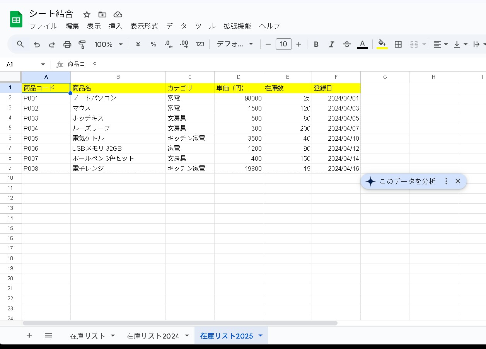
Task: Click the Undo icon
Action: tap(37, 44)
